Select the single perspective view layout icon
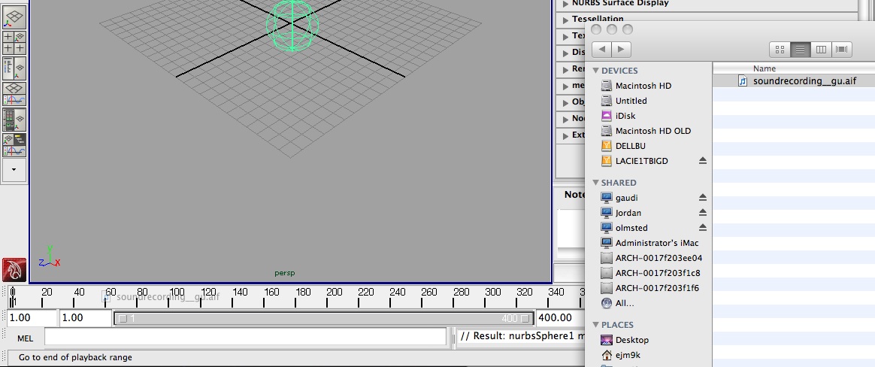 [x=14, y=17]
